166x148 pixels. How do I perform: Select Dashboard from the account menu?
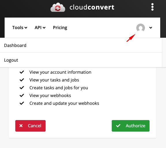coord(81,45)
